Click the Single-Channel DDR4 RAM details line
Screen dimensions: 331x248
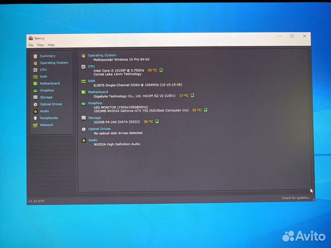(x=137, y=85)
